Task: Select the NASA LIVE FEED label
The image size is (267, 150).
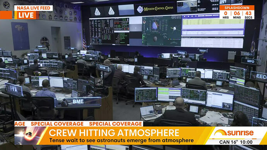Action: click(x=34, y=8)
